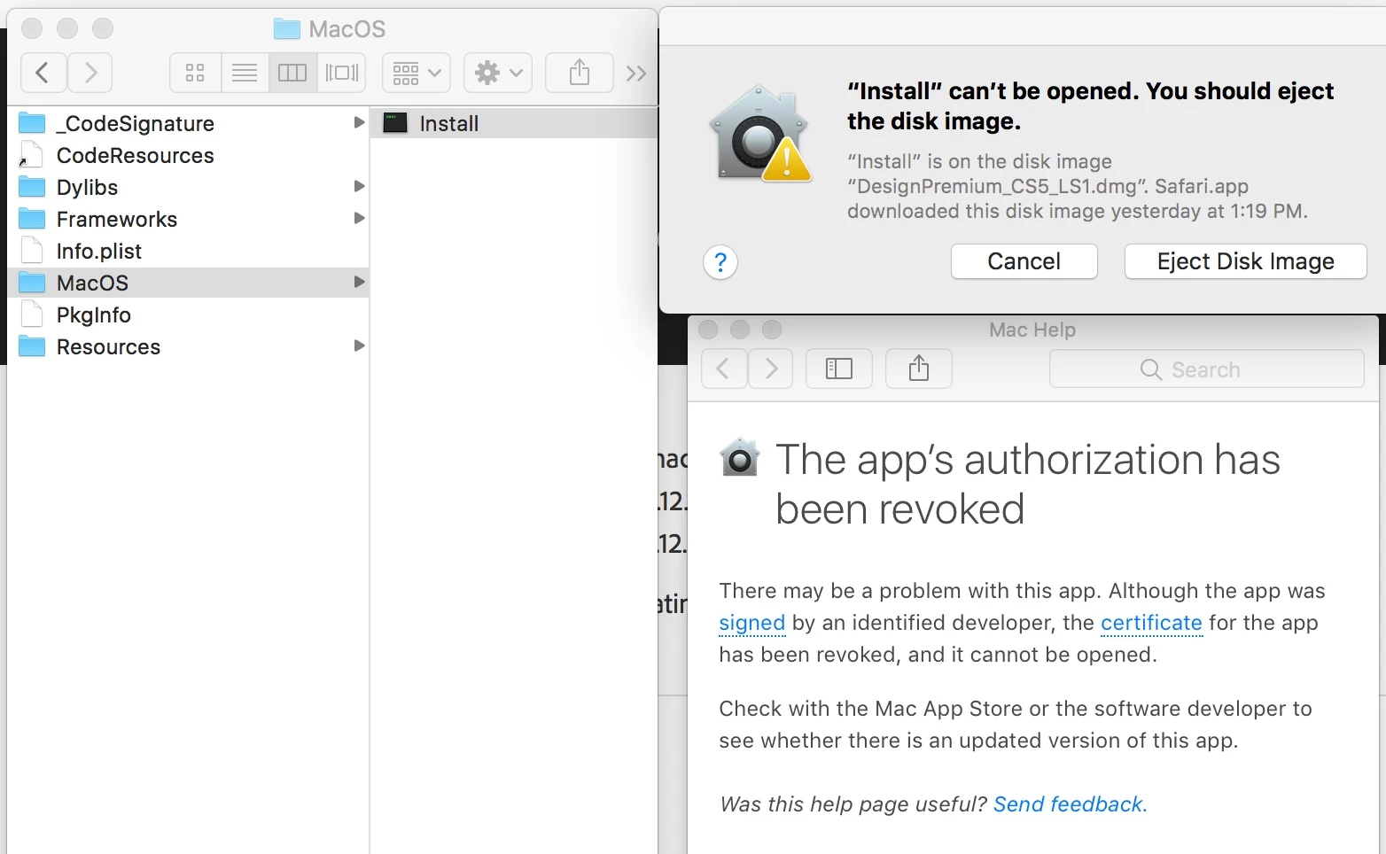Select the CodeResources alias file

pos(188,155)
